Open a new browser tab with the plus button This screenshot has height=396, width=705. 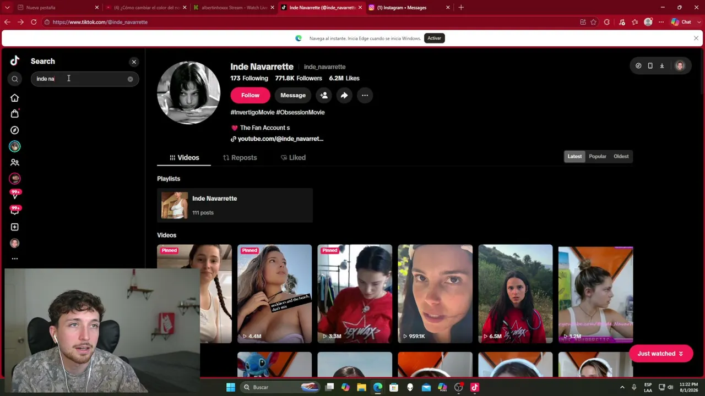tap(461, 8)
